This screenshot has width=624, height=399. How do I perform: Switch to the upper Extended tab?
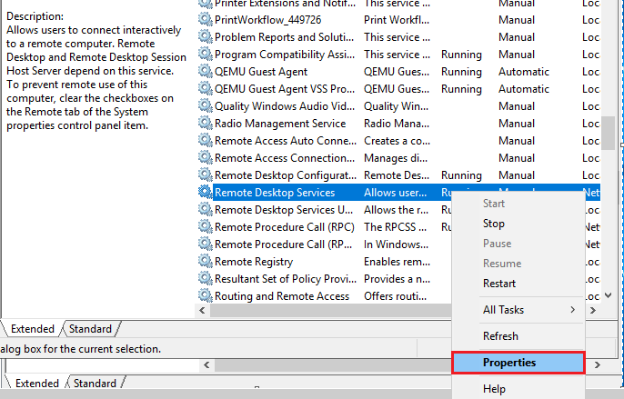tap(33, 329)
